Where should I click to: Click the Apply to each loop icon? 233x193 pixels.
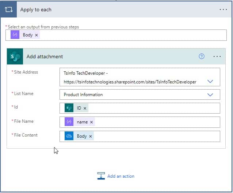pos(9,9)
